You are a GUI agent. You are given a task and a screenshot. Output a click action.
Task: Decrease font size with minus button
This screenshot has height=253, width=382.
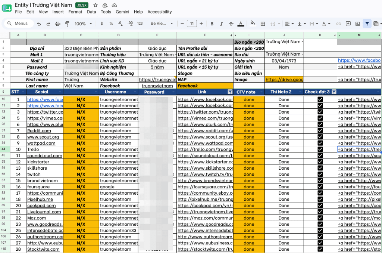coord(182,24)
